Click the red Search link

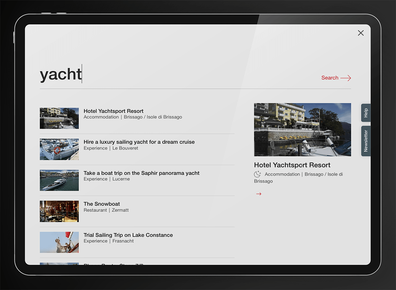point(330,78)
